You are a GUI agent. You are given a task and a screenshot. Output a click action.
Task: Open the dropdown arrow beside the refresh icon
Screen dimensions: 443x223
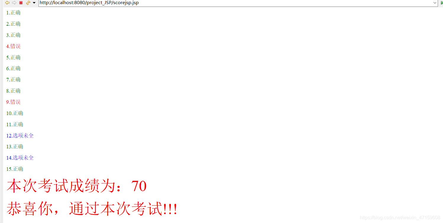point(34,3)
